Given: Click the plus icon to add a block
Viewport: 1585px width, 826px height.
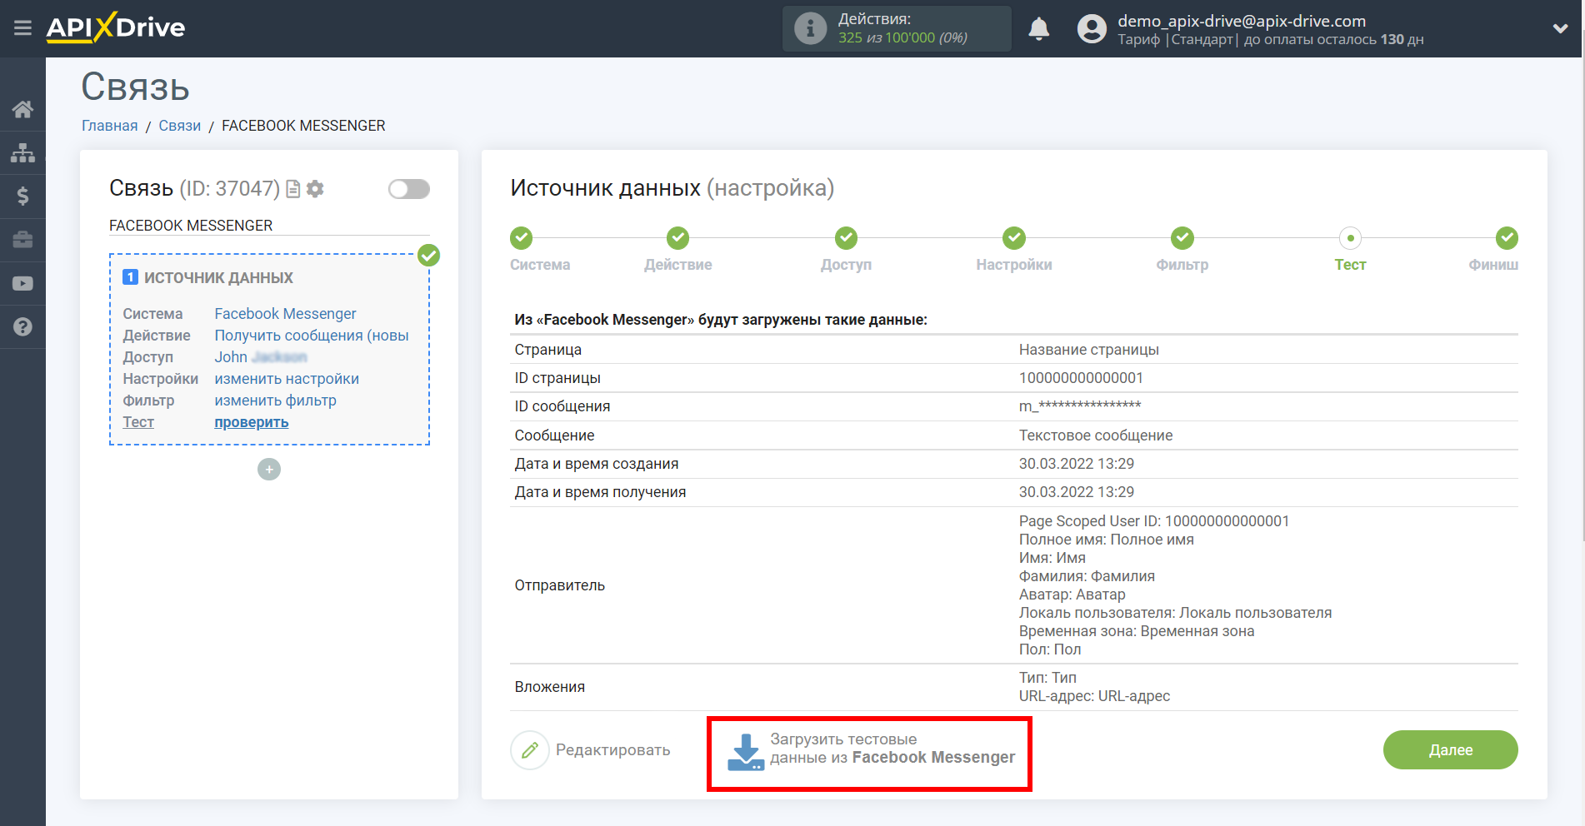Looking at the screenshot, I should (x=269, y=470).
